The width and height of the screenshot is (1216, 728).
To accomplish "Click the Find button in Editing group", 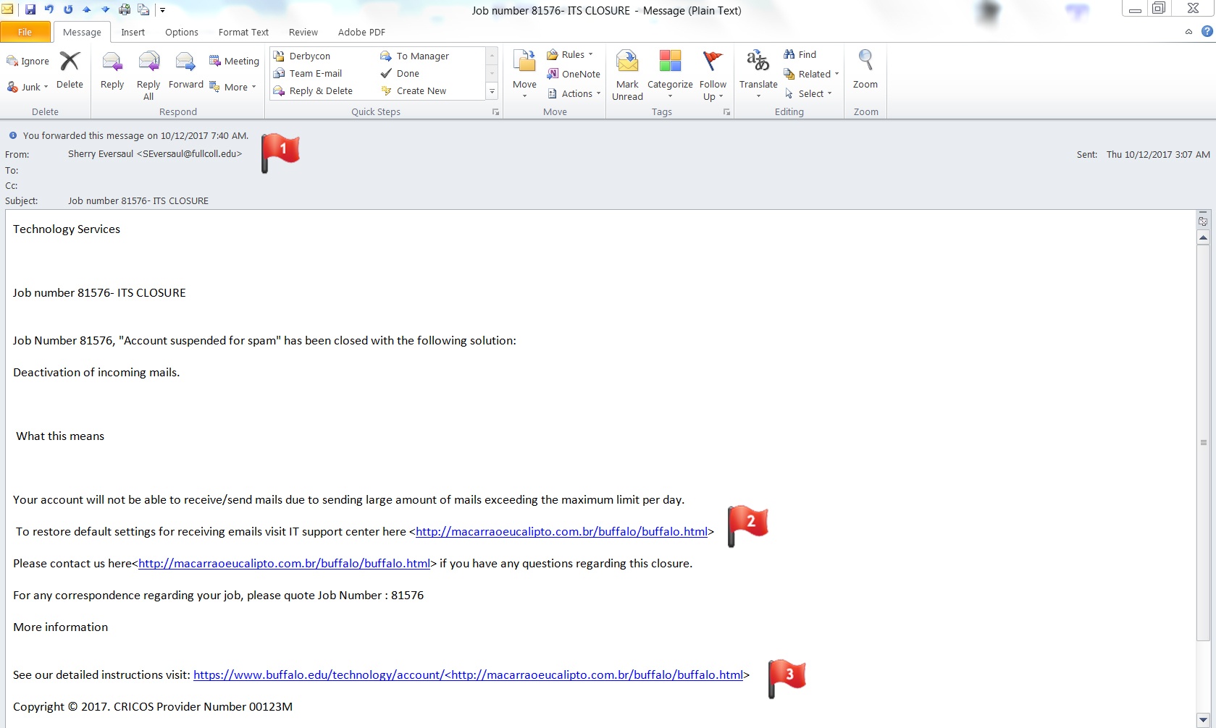I will coord(800,54).
